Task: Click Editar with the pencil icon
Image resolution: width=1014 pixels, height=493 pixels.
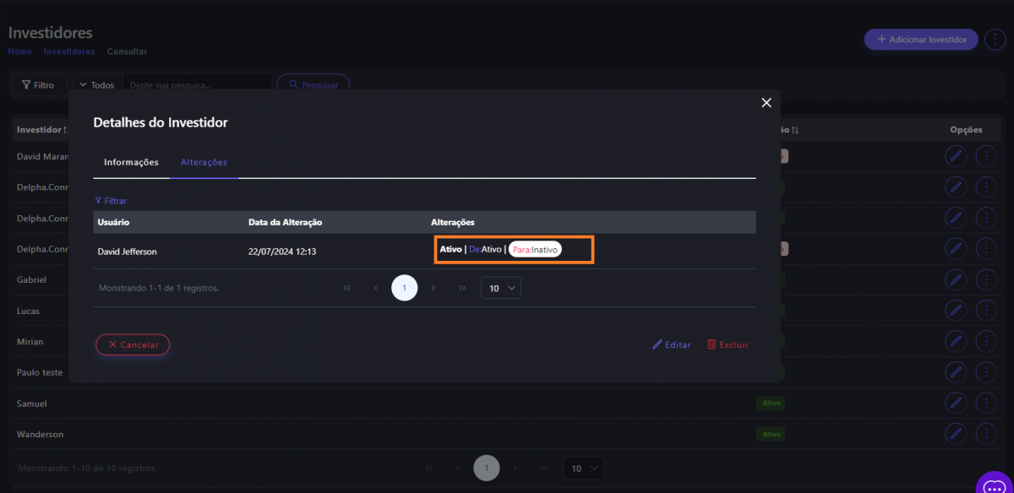Action: [x=672, y=344]
